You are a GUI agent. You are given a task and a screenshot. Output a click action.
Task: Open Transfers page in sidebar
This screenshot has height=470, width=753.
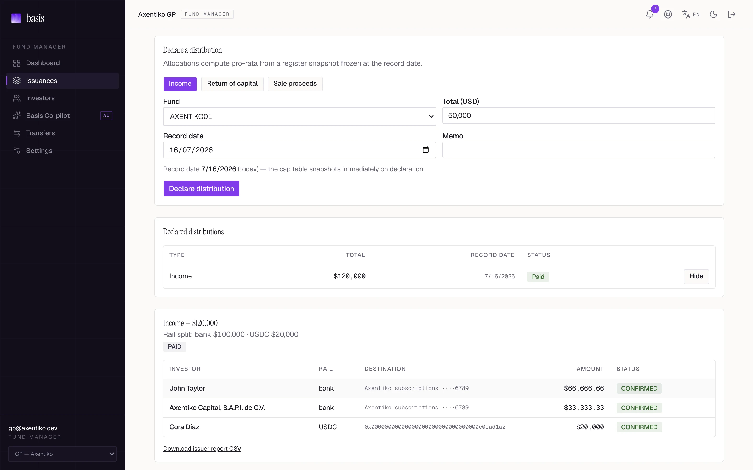point(62,133)
